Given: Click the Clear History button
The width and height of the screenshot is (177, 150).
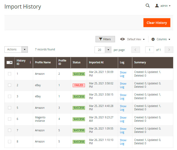Looking at the screenshot, I should point(157,23).
